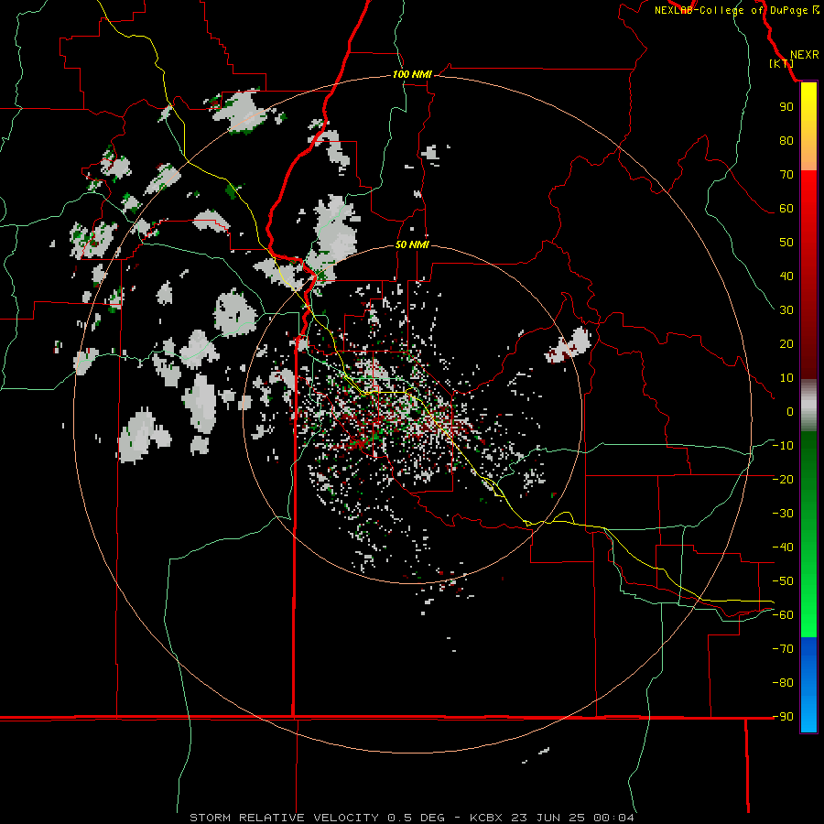
Task: Click the -70 value on velocity scale
Action: pyautogui.click(x=783, y=649)
